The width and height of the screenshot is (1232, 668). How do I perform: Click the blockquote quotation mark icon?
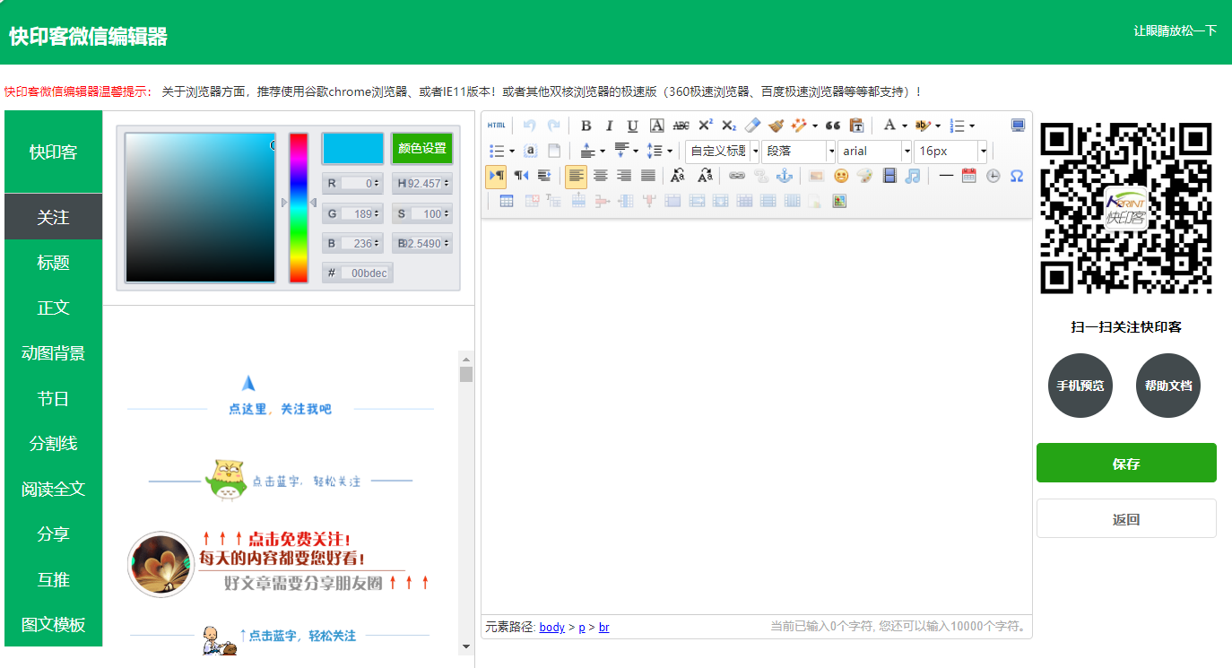pyautogui.click(x=832, y=126)
